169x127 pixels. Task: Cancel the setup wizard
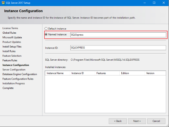tap(156, 121)
